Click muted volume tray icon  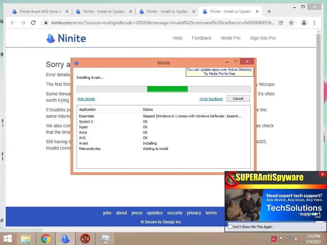click(x=297, y=239)
